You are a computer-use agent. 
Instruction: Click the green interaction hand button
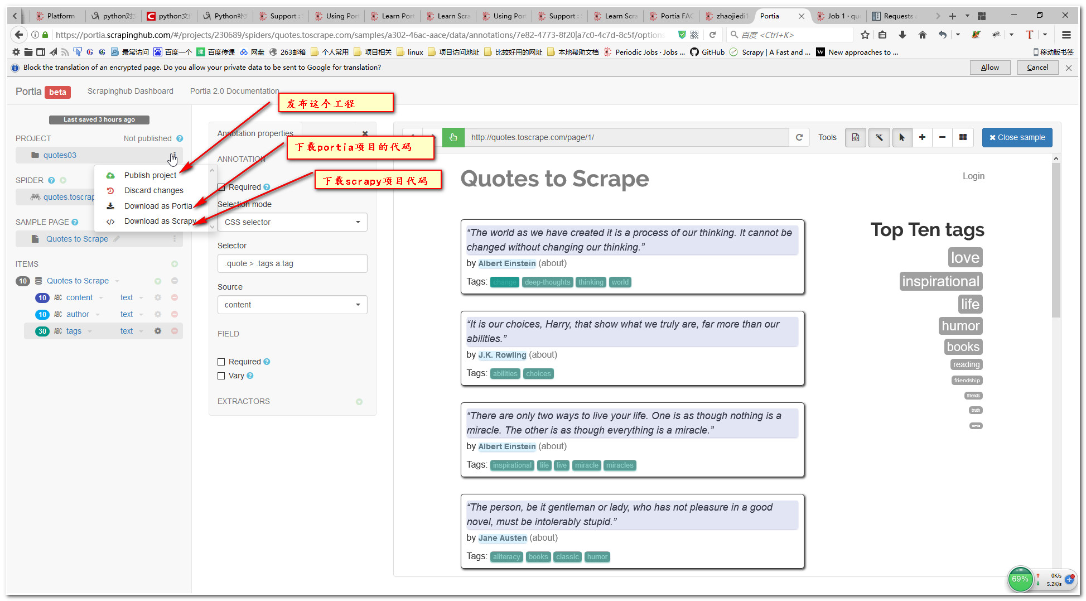pyautogui.click(x=453, y=137)
